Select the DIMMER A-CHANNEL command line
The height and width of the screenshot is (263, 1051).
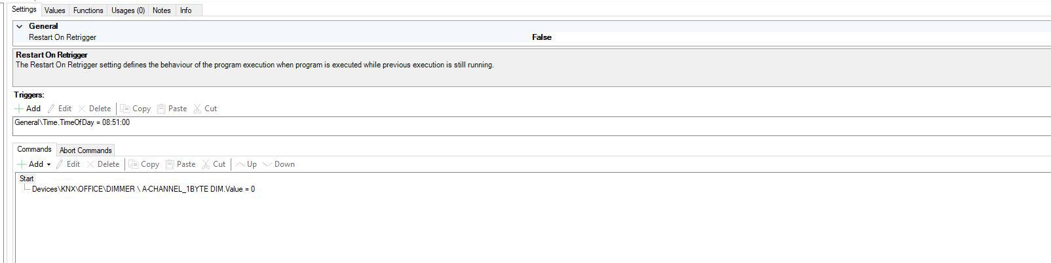[143, 189]
